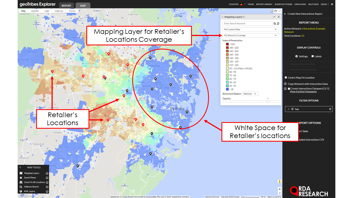Open My Network Coverage dropdown
This screenshot has height=198, width=353.
coord(251,35)
